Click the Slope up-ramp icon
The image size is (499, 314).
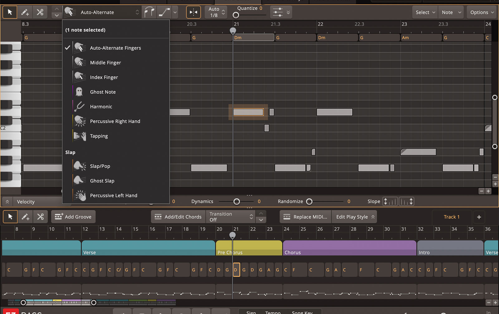pyautogui.click(x=390, y=201)
